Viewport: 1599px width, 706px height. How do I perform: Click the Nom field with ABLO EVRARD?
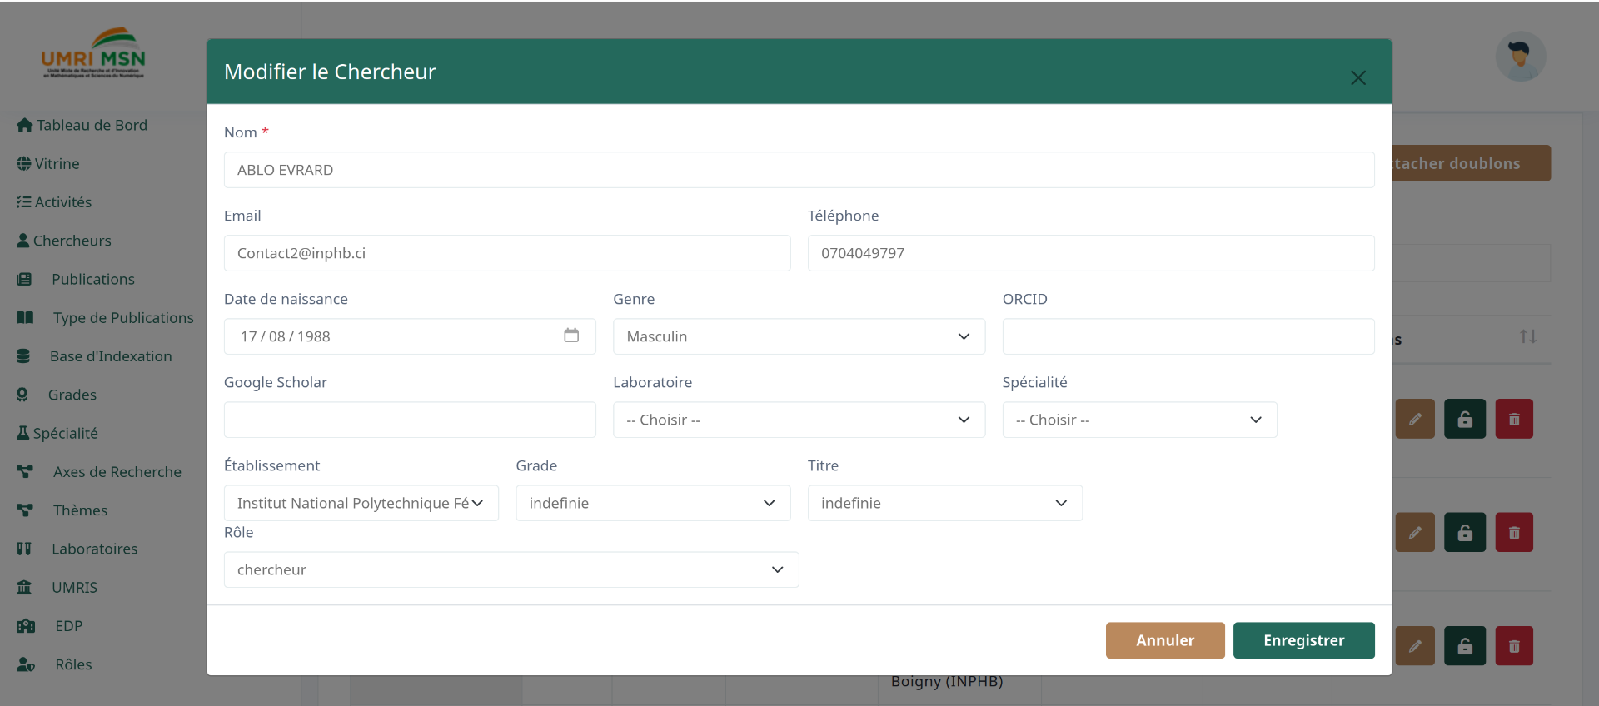799,170
